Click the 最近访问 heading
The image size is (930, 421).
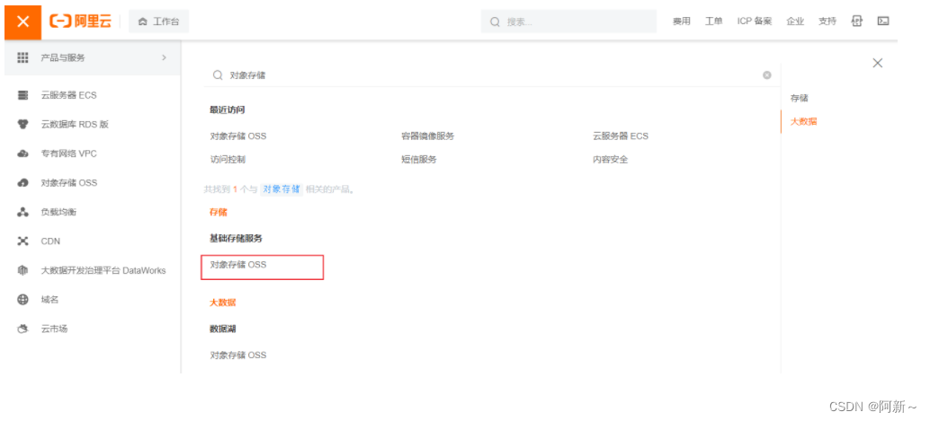pyautogui.click(x=228, y=110)
